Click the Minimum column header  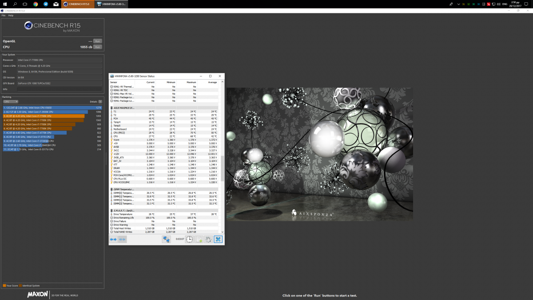pos(166,82)
